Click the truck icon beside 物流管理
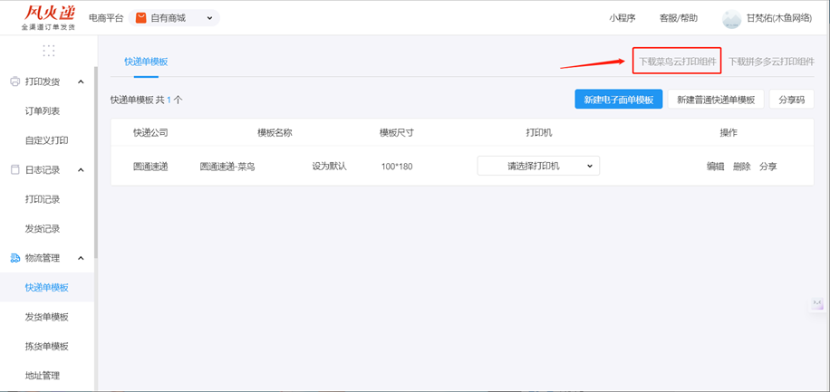The width and height of the screenshot is (830, 392). coord(15,258)
